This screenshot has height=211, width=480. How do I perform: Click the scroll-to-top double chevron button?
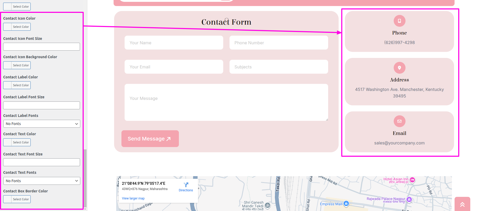(462, 204)
